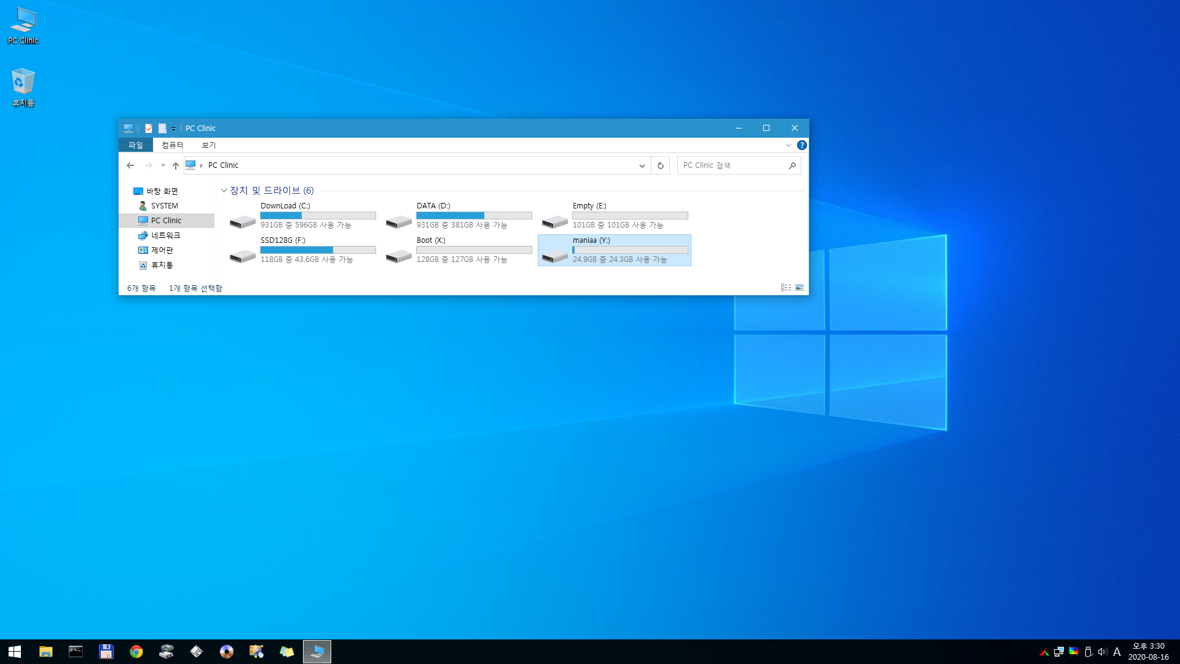Toggle the A input language indicator

pyautogui.click(x=1117, y=652)
